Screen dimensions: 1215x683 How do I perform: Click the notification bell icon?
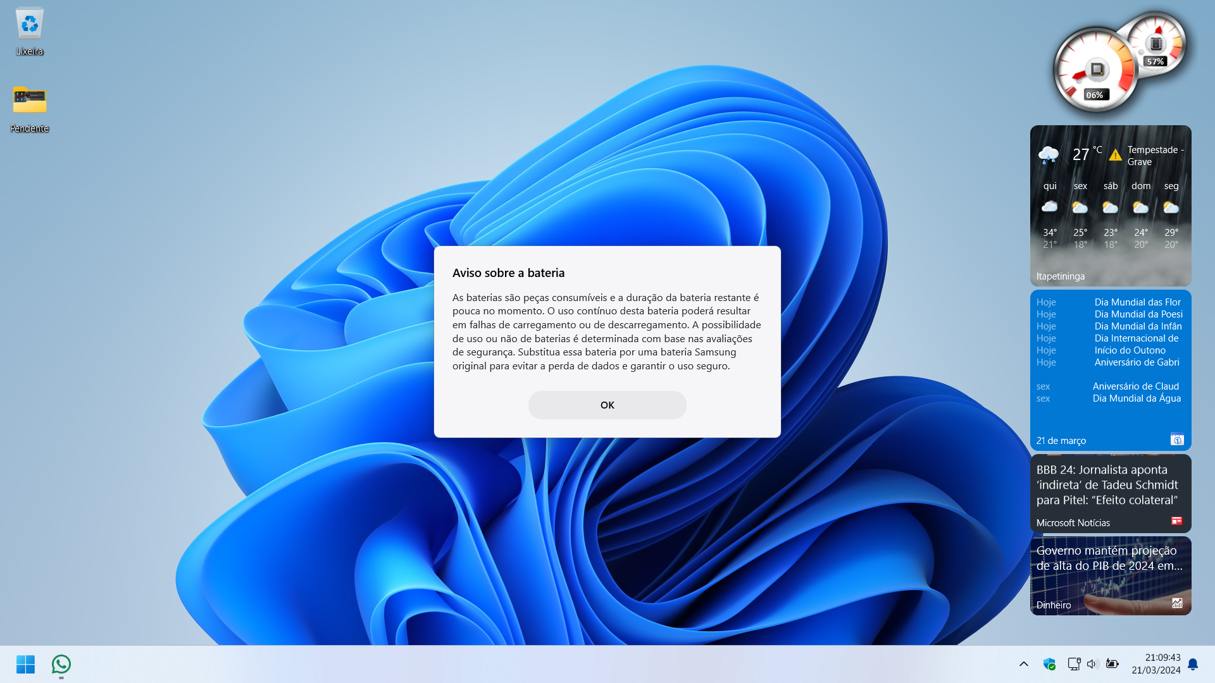1192,665
